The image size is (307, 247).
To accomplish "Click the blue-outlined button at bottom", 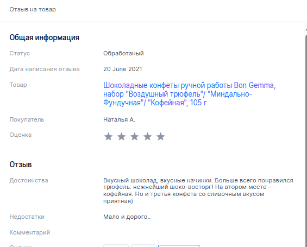I will (179, 245).
